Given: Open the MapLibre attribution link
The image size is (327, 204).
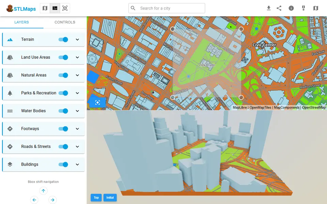Looking at the screenshot, I should (239, 107).
